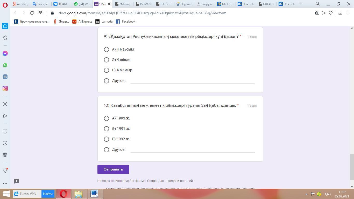Open Instagram in the Opera sidebar
The image size is (354, 199).
(5, 88)
